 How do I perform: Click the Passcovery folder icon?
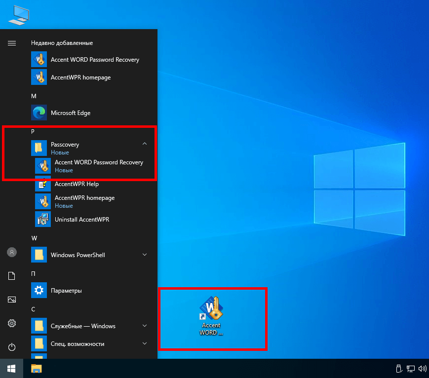tap(39, 148)
